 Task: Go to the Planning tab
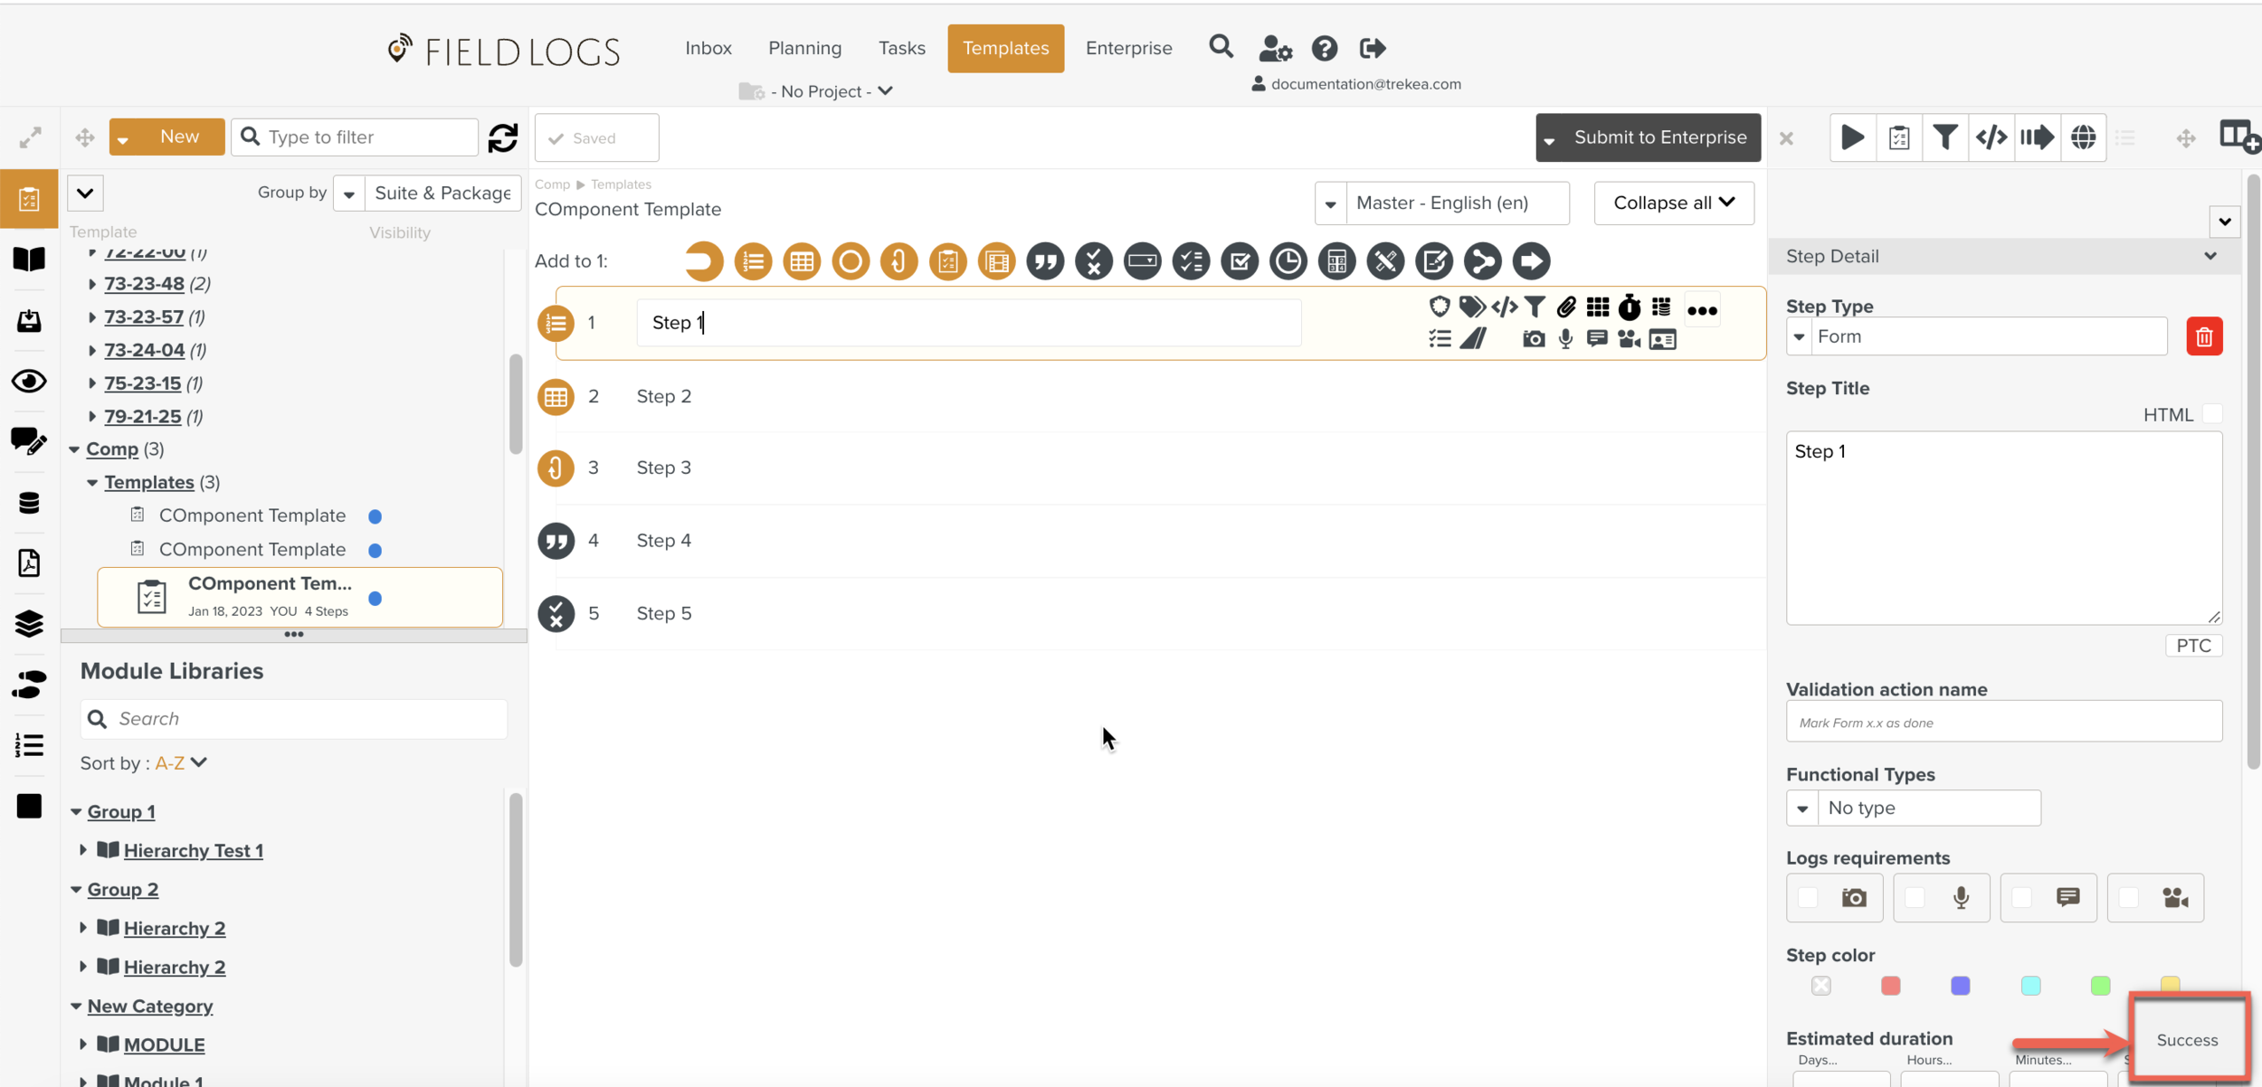[x=805, y=48]
